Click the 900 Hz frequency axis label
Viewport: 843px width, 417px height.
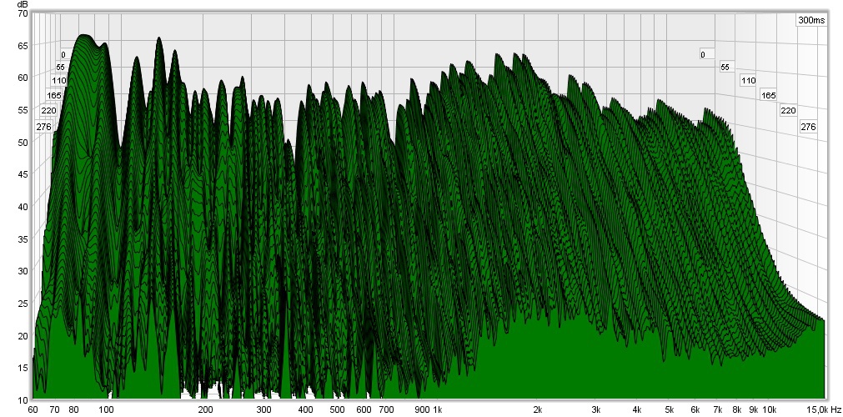[x=423, y=409]
